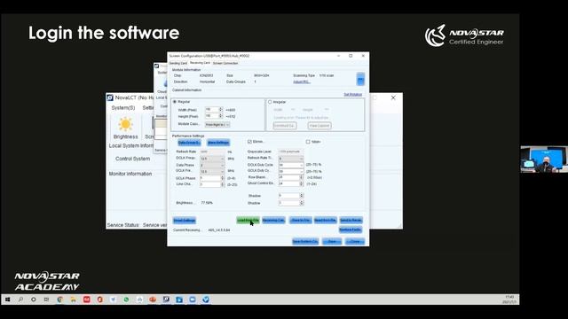The width and height of the screenshot is (568, 319).
Task: Open Data Phase dropdown
Action: pos(212,165)
